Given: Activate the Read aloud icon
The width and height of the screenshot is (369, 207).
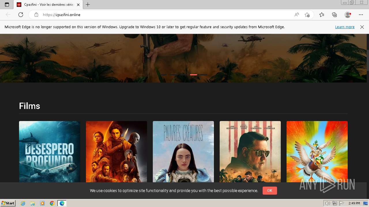Looking at the screenshot, I should [x=297, y=15].
